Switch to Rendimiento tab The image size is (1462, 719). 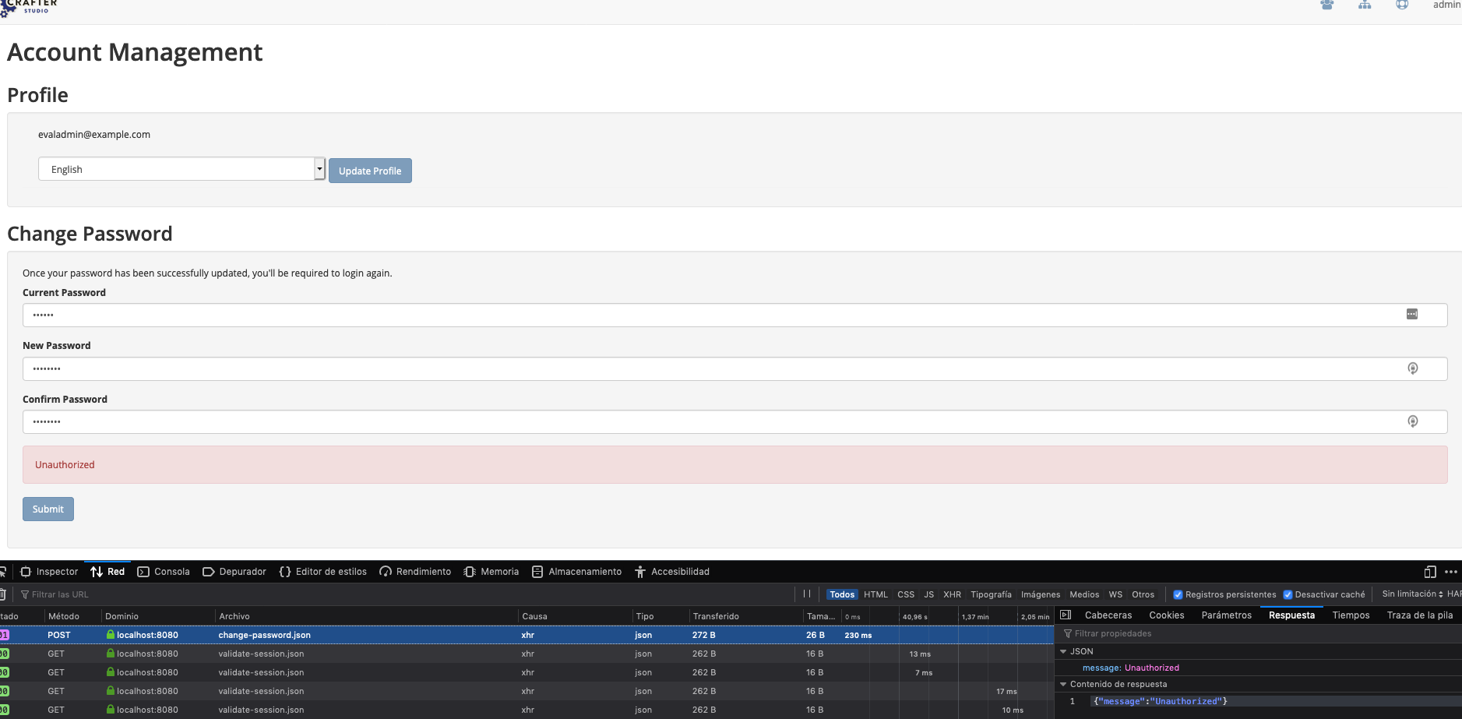pyautogui.click(x=415, y=572)
